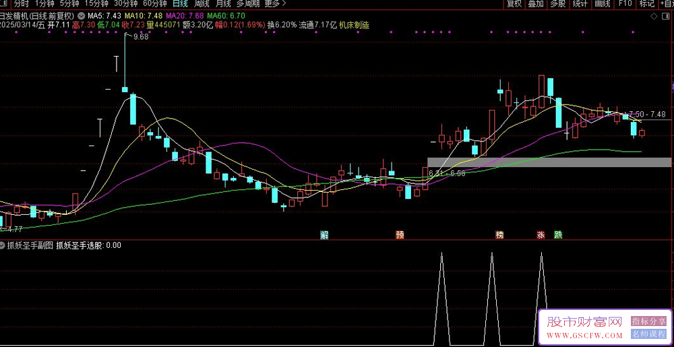The image size is (674, 347).
Task: Click the diamond icon at chart top right
Action: click(654, 16)
